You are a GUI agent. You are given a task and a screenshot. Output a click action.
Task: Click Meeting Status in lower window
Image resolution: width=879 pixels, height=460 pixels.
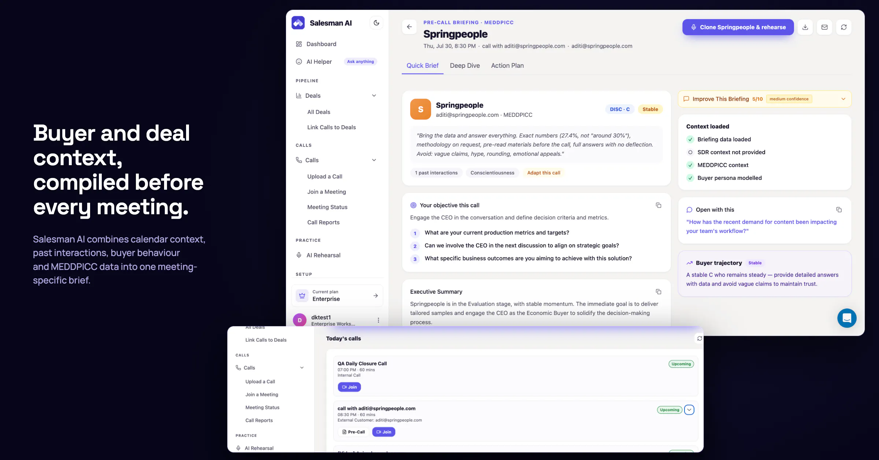[262, 408]
